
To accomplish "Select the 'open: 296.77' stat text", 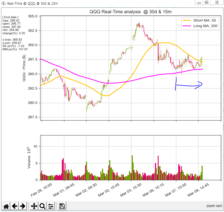I will [x=11, y=24].
